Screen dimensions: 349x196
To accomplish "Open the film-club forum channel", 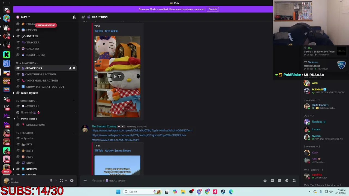I will click(x=45, y=112).
